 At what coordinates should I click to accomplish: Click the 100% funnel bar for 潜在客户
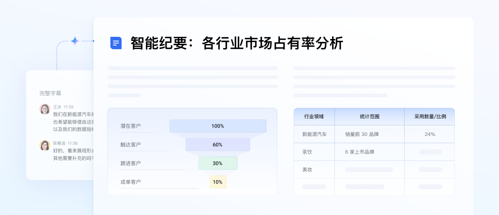218,126
